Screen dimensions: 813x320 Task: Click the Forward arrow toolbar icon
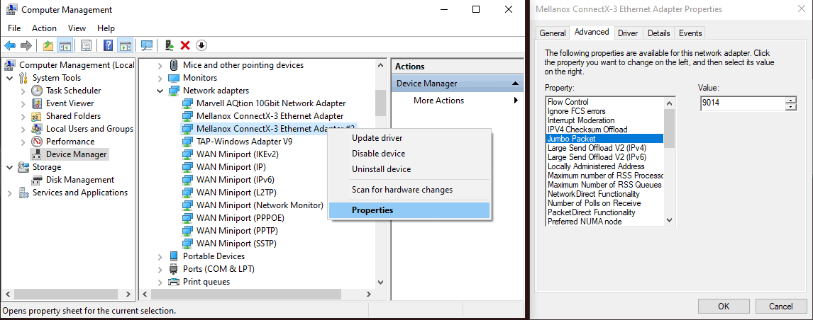tap(26, 45)
